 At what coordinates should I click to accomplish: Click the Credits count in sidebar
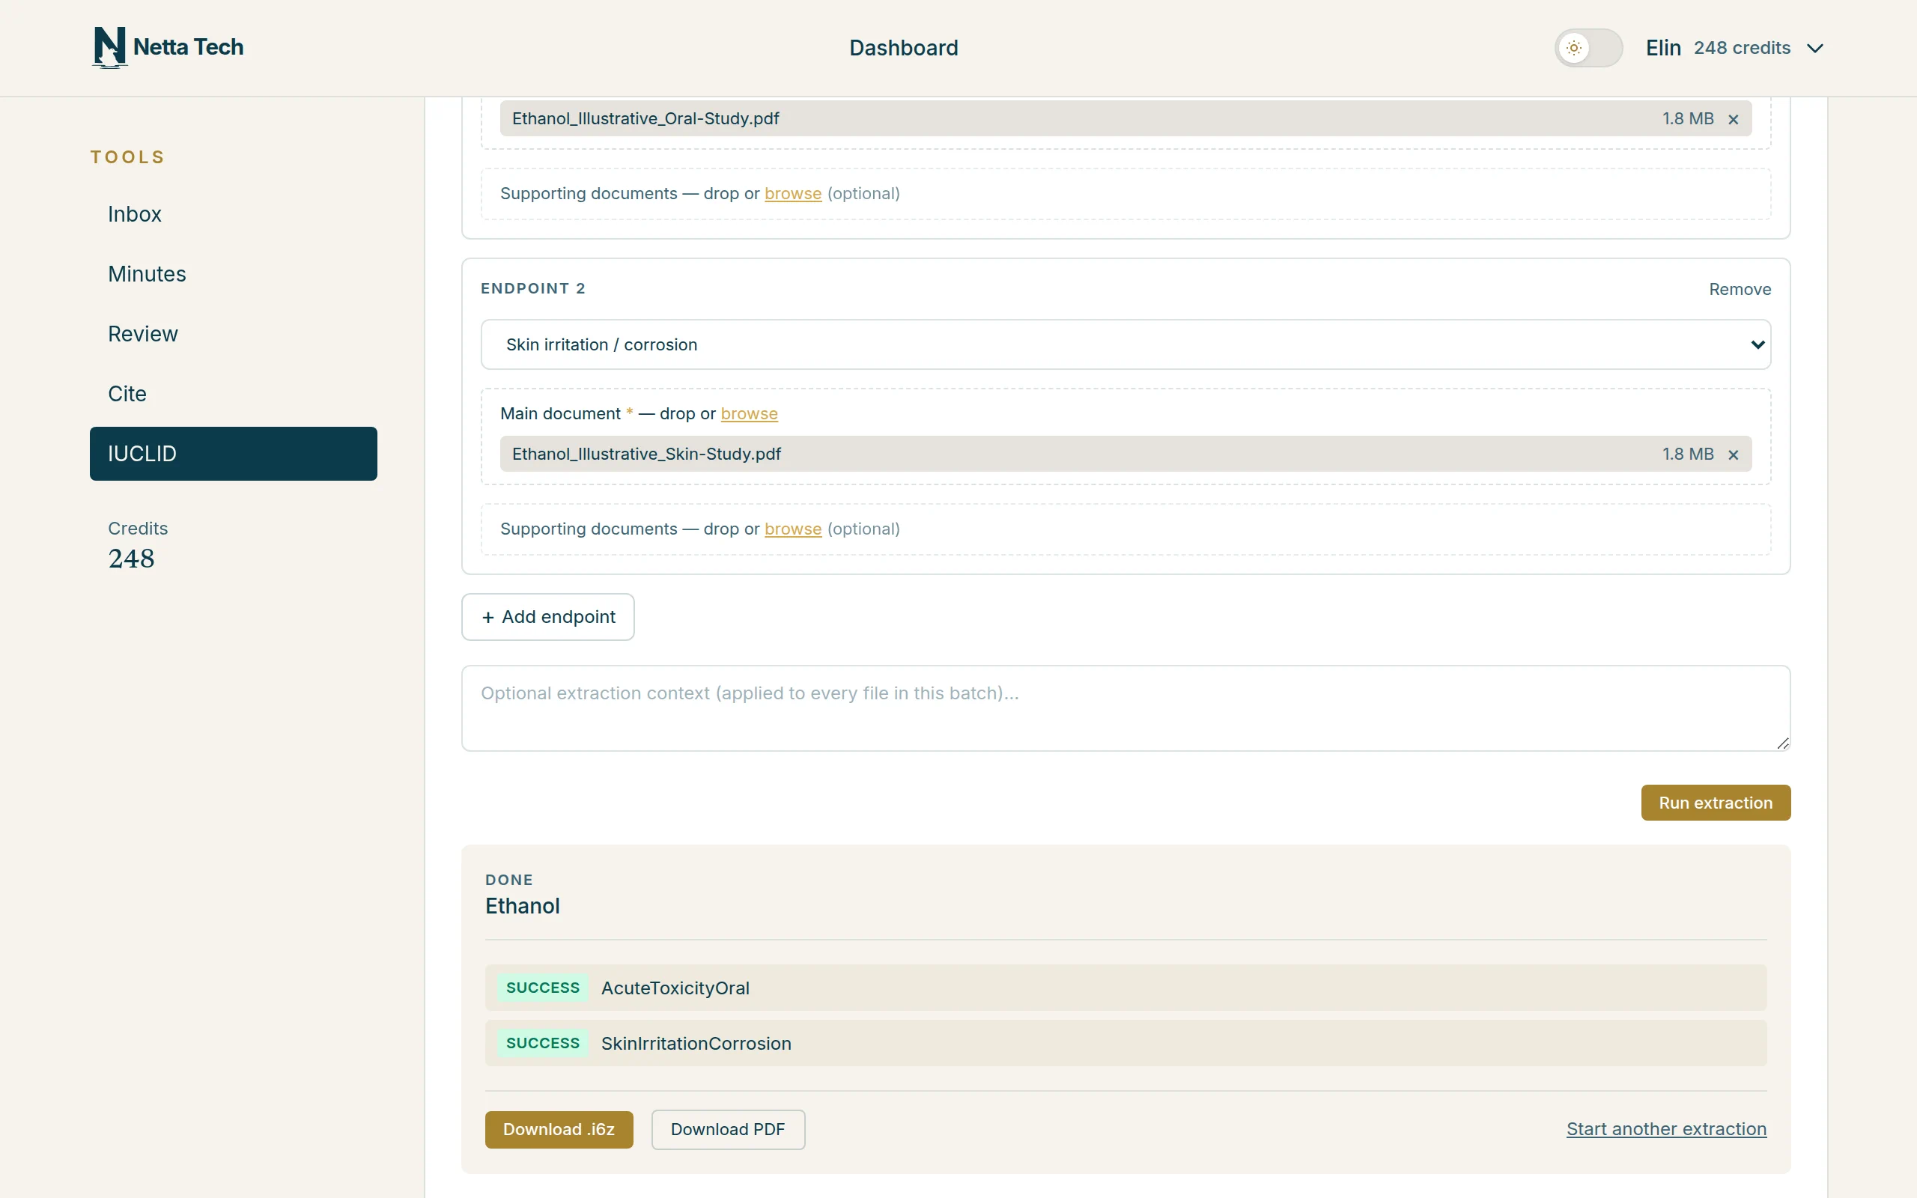[132, 559]
